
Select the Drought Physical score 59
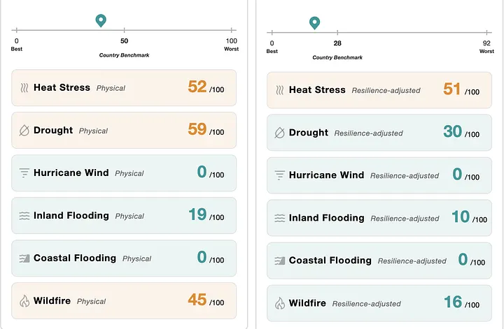point(197,129)
